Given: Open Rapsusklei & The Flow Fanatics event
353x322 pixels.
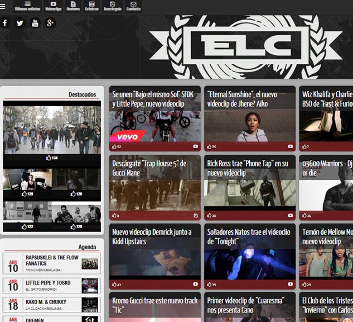Looking at the screenshot, I should [x=51, y=263].
